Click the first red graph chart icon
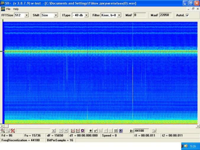The height and width of the screenshot is (150, 200). pyautogui.click(x=73, y=131)
